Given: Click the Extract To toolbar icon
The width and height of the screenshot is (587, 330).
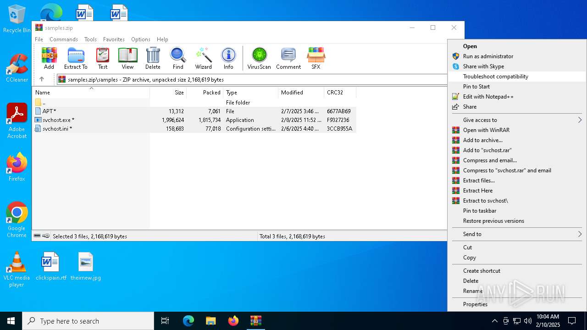Looking at the screenshot, I should [x=76, y=58].
